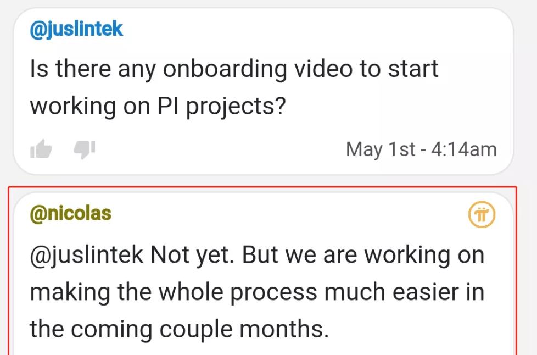Select the line 'Is there any onboarding video to start'
This screenshot has height=355, width=537.
click(x=234, y=70)
